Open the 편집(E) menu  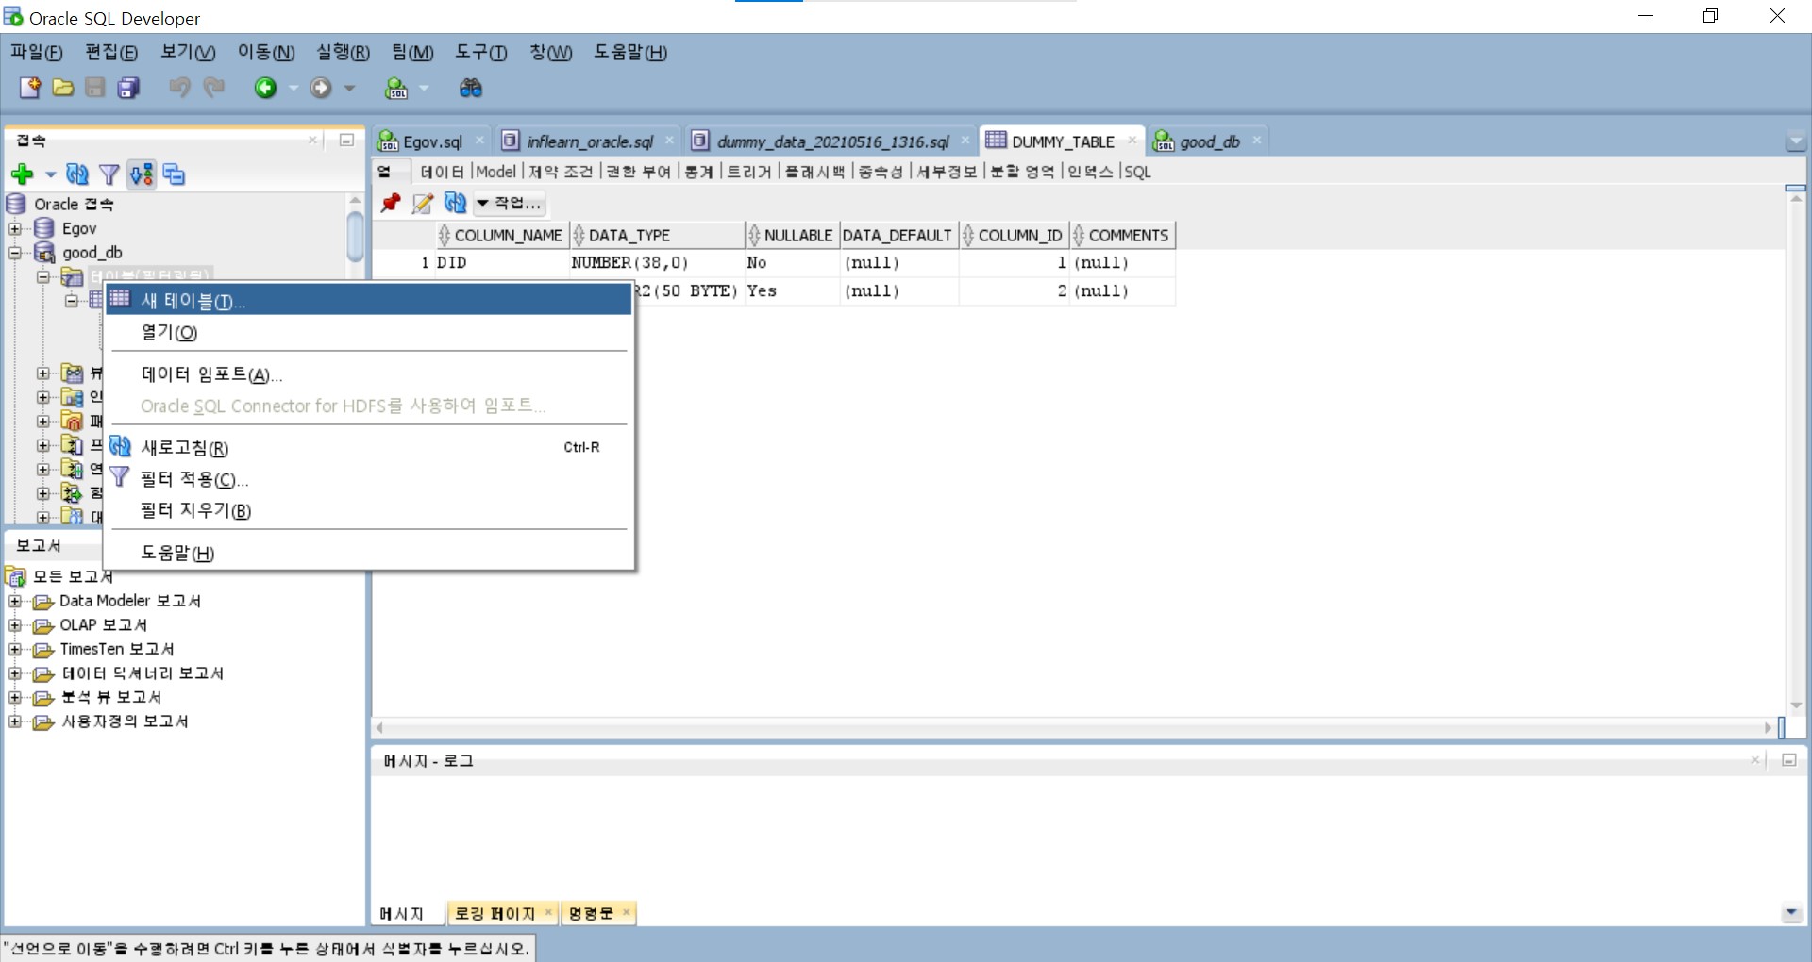pyautogui.click(x=111, y=53)
